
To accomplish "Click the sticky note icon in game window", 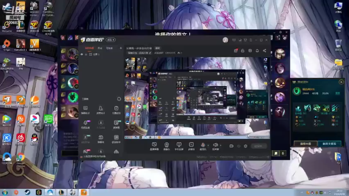I will click(276, 153).
